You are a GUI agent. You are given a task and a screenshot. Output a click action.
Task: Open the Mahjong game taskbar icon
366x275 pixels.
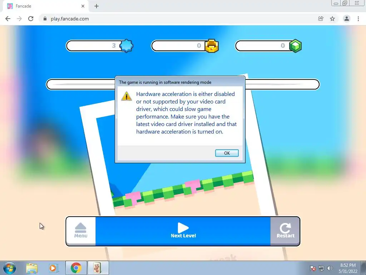(x=98, y=268)
